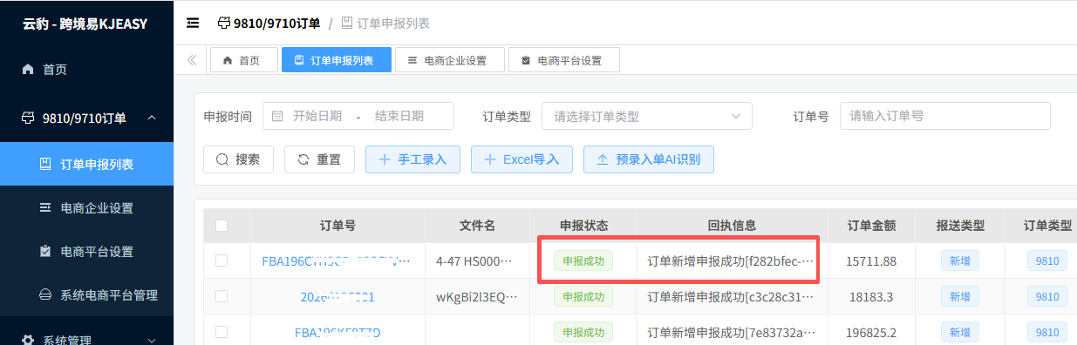Click the 搜索 button
This screenshot has height=345, width=1077.
coord(238,159)
